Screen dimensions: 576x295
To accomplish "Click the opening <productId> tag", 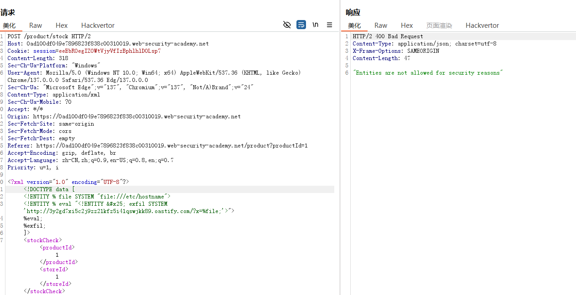I will click(x=57, y=248).
